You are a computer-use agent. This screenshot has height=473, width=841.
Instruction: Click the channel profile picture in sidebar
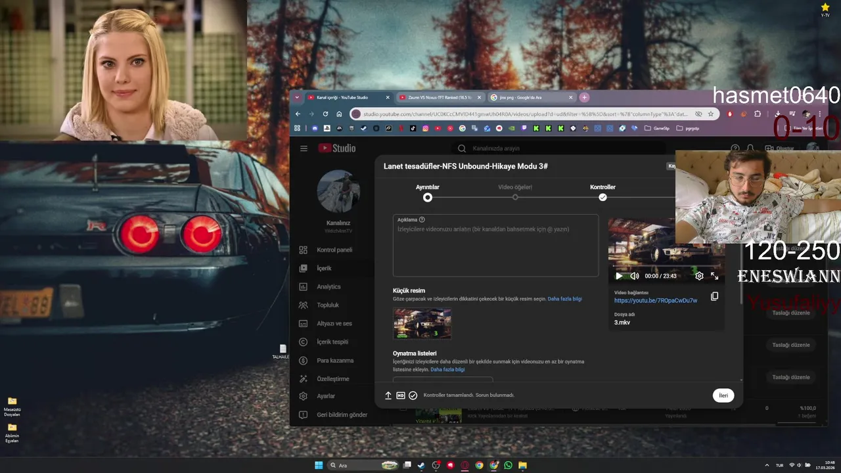[x=338, y=191]
